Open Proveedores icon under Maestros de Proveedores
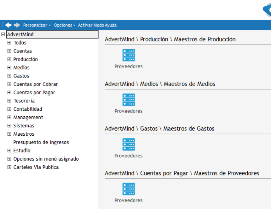This screenshot has width=271, height=209. coord(129,189)
